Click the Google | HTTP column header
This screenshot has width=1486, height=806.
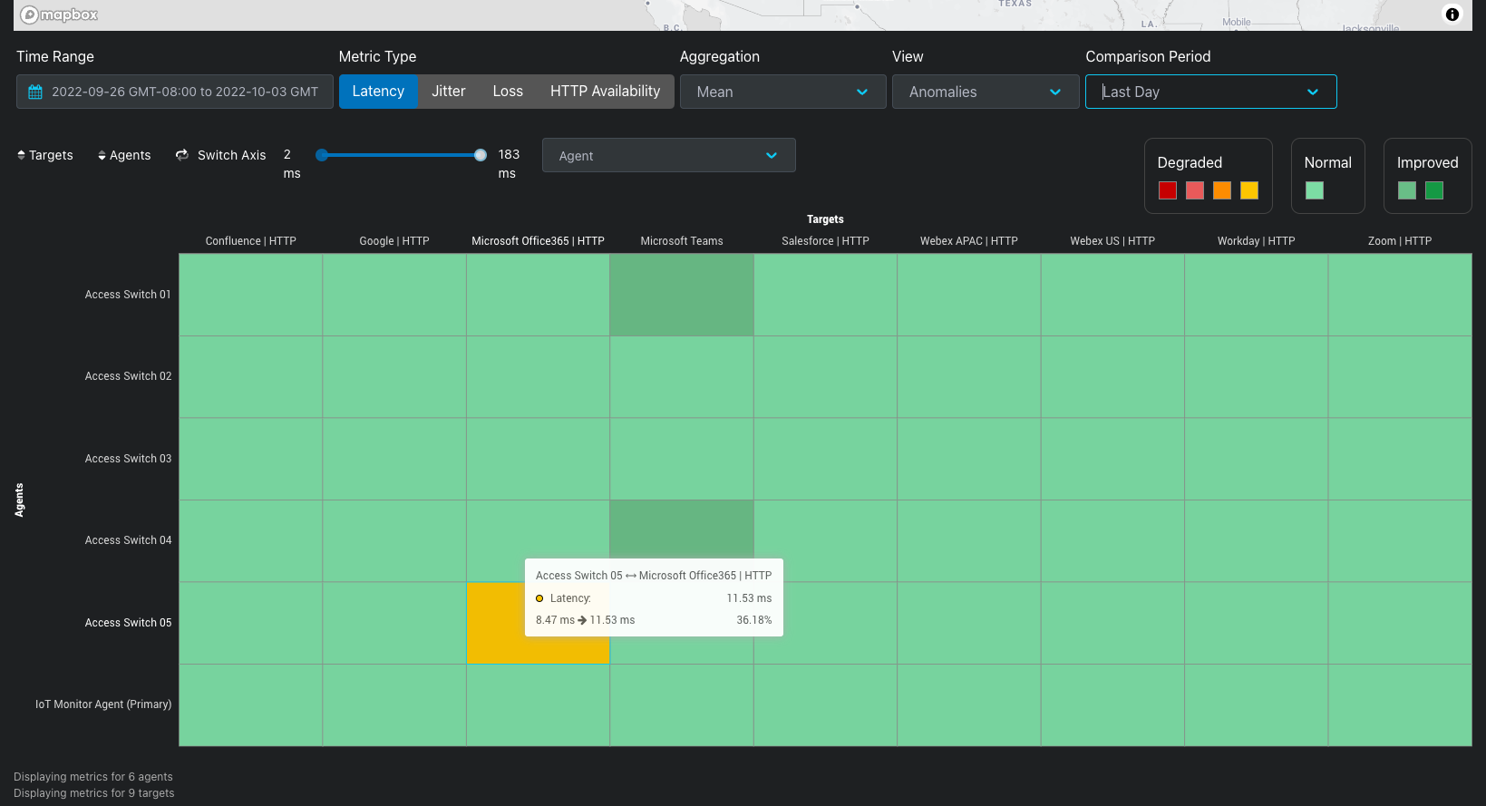(x=394, y=241)
